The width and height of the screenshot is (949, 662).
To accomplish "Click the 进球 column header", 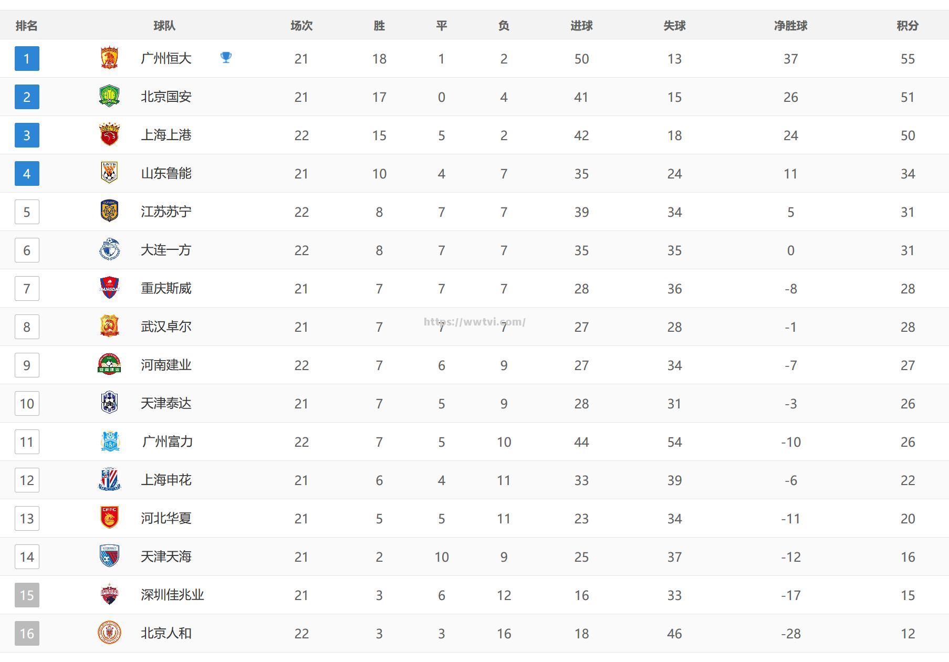I will click(581, 26).
